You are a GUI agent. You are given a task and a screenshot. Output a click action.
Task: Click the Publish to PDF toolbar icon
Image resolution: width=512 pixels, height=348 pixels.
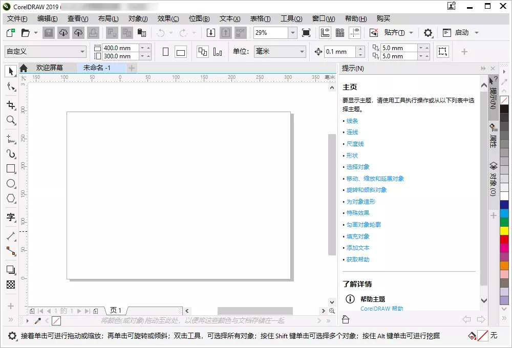click(x=241, y=32)
